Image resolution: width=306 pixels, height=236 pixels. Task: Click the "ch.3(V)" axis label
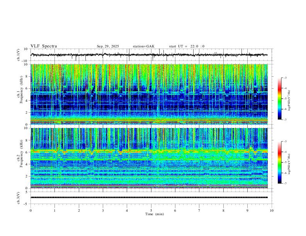19,198
